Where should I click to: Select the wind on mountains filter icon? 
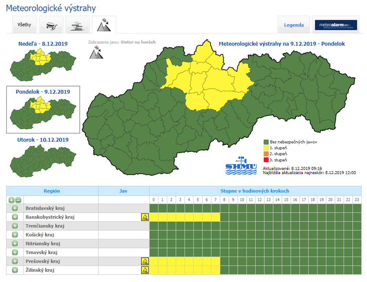click(104, 24)
